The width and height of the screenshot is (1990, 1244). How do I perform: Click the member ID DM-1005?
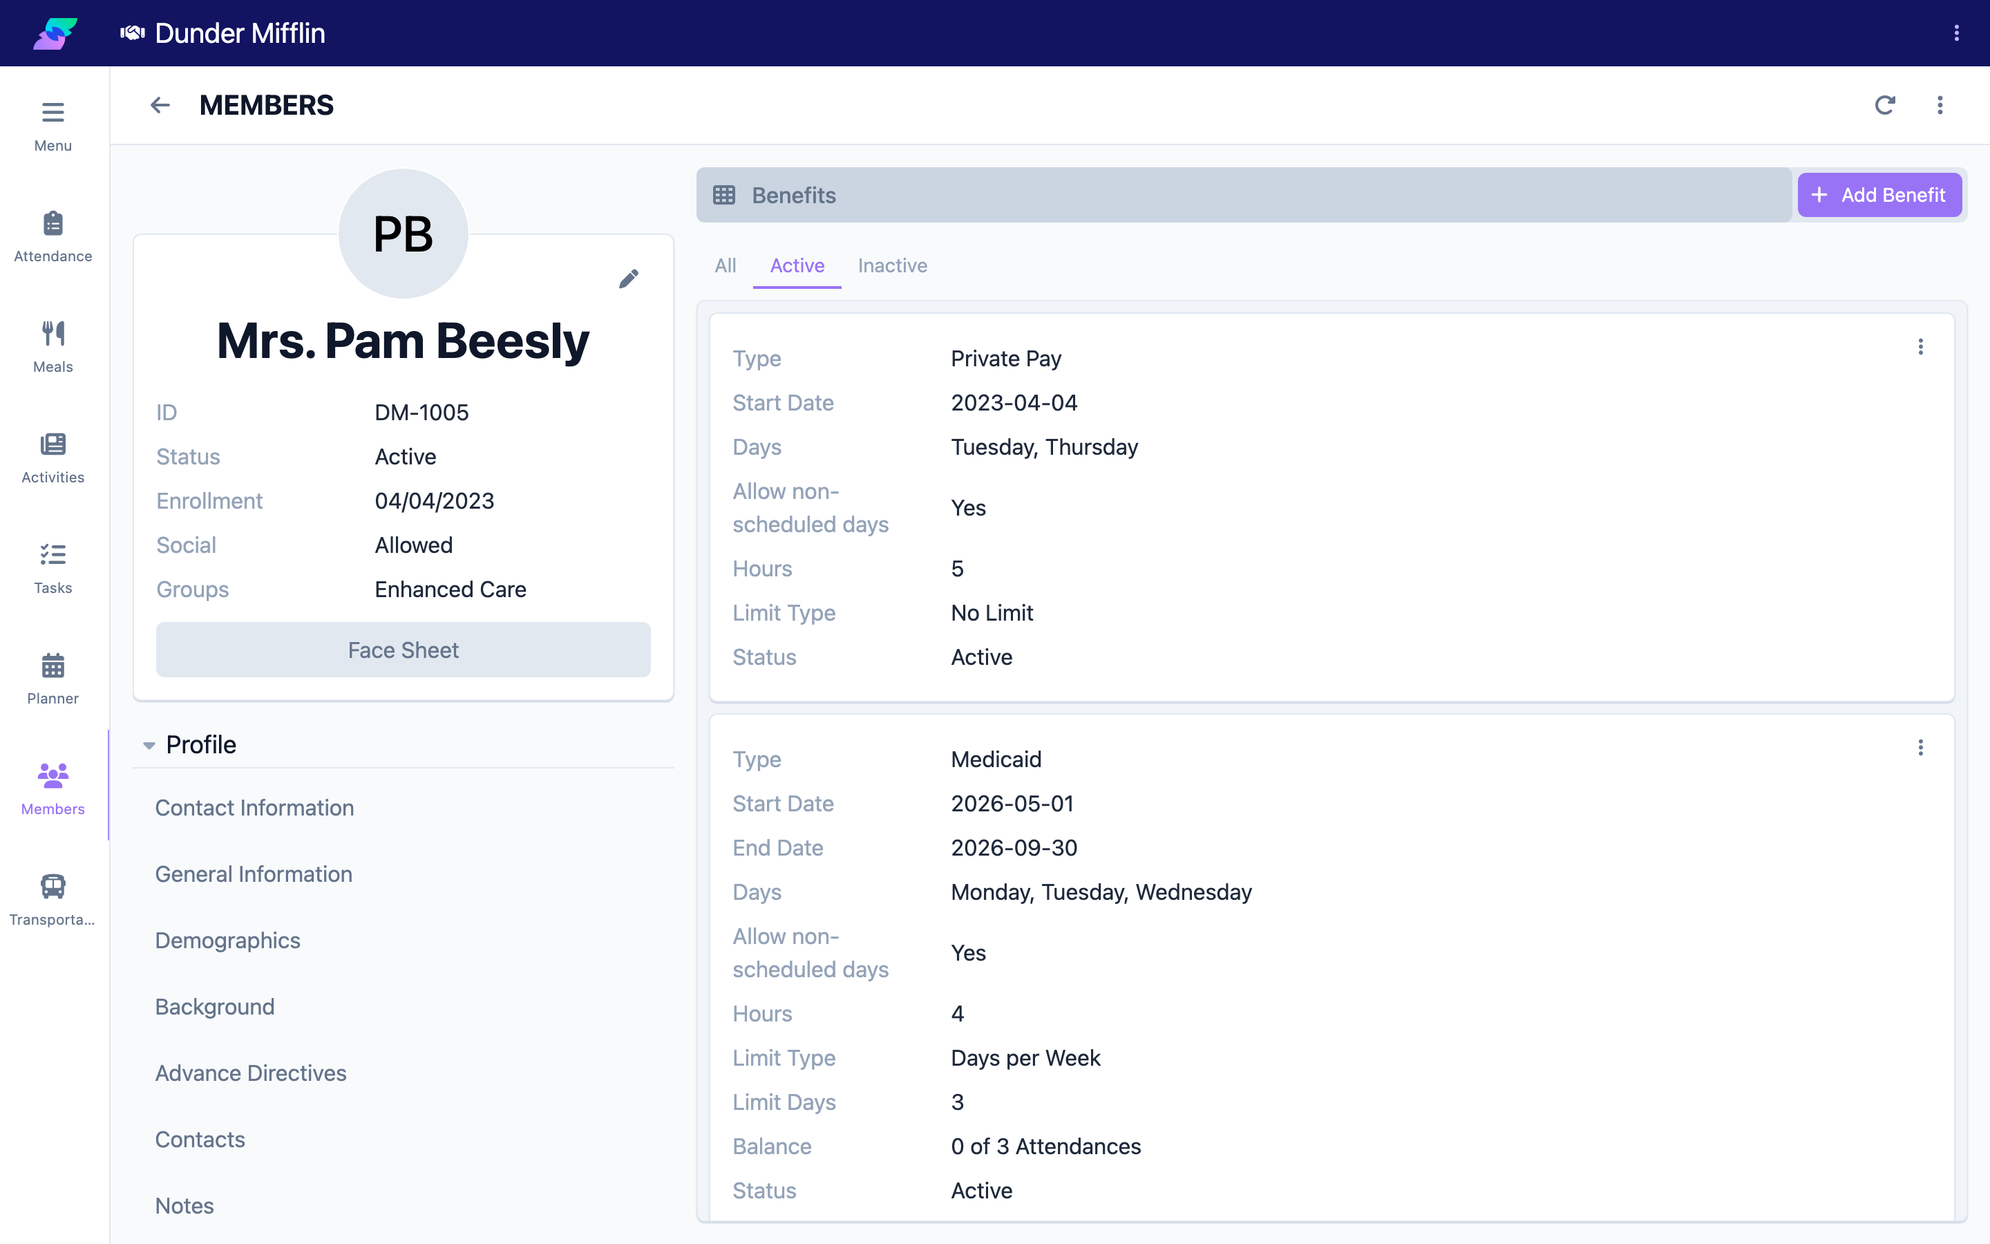pos(422,412)
